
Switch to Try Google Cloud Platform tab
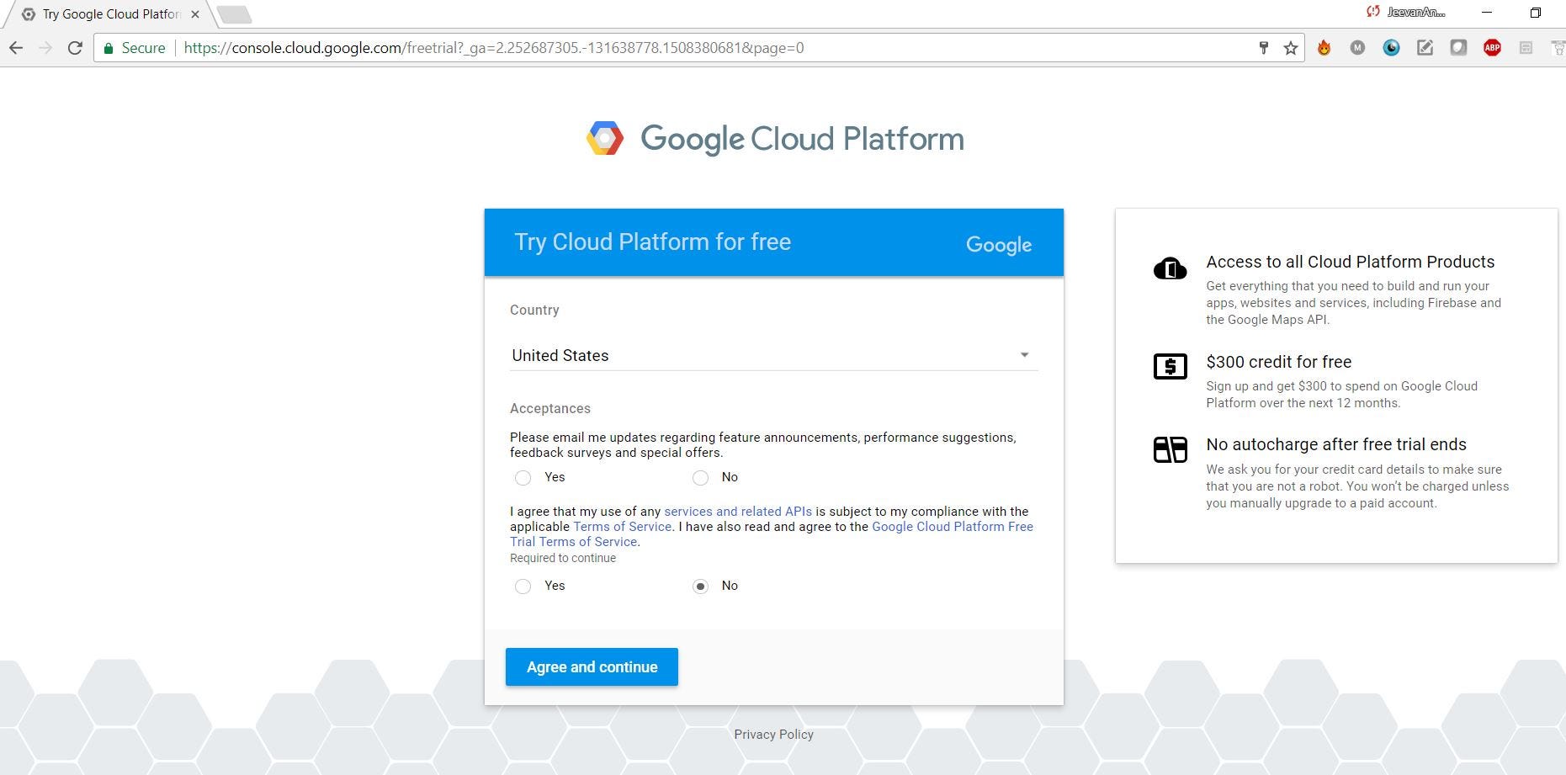pos(109,14)
